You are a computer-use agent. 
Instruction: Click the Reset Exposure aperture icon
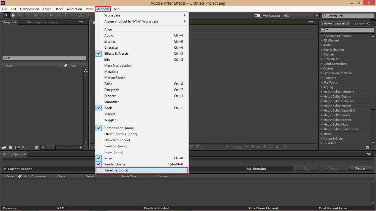pos(277,147)
